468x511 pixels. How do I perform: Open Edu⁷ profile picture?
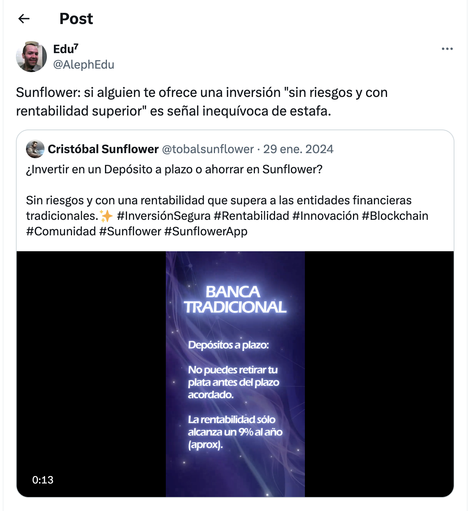click(x=31, y=57)
